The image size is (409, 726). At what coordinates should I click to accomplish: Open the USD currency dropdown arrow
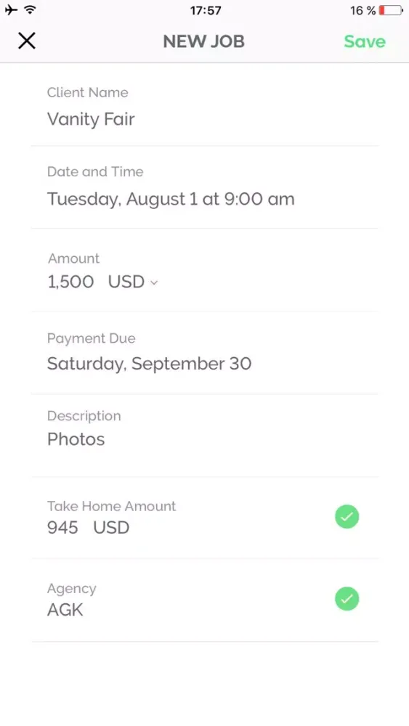point(154,282)
